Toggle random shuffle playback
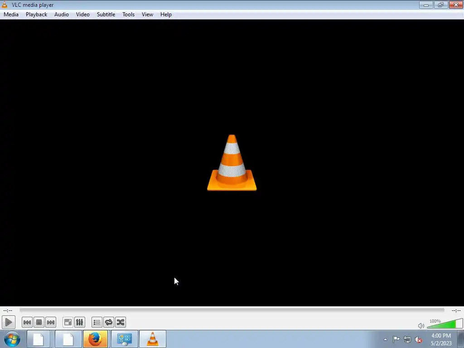464x348 pixels. [x=121, y=322]
